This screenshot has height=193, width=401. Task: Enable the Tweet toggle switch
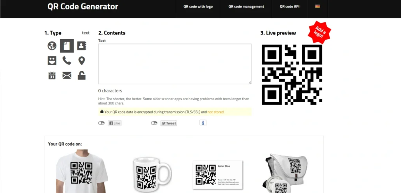tap(154, 123)
